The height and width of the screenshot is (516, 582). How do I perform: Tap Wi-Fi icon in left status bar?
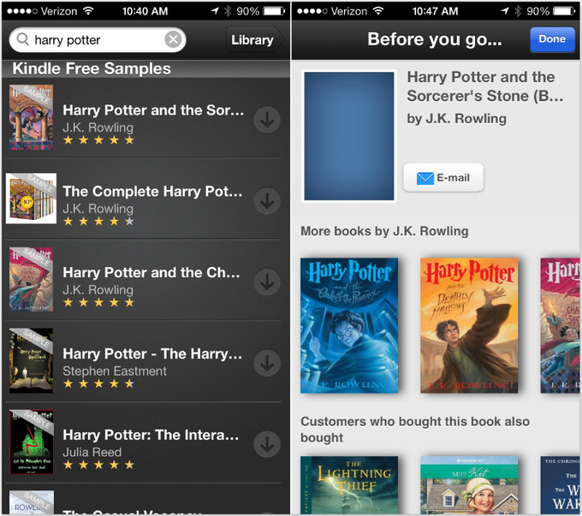pyautogui.click(x=88, y=11)
